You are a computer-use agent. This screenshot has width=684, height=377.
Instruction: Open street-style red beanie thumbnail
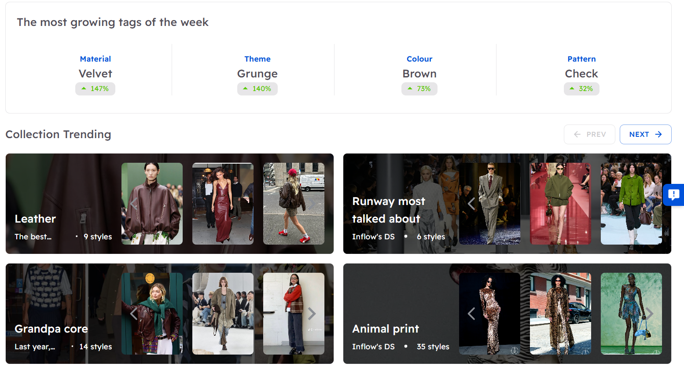coord(294,204)
